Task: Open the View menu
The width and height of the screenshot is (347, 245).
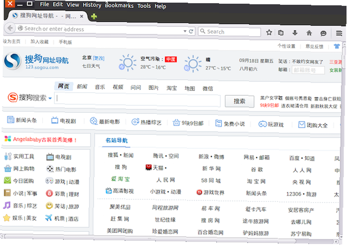Action: point(73,4)
